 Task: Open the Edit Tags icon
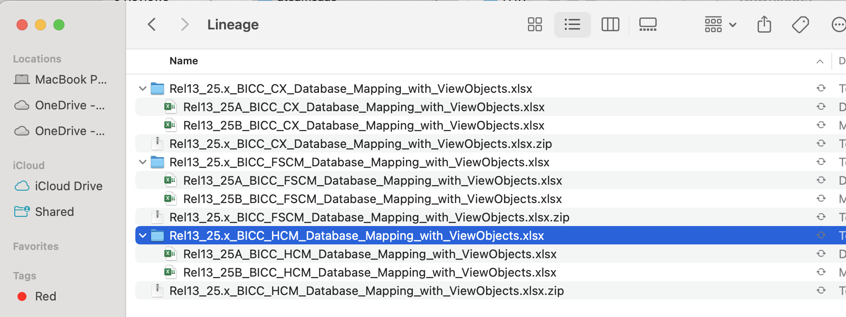pyautogui.click(x=801, y=24)
